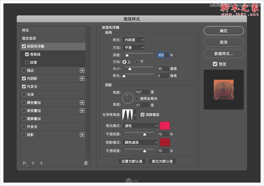Open 方法 dropdown showing 平滑

(134, 47)
